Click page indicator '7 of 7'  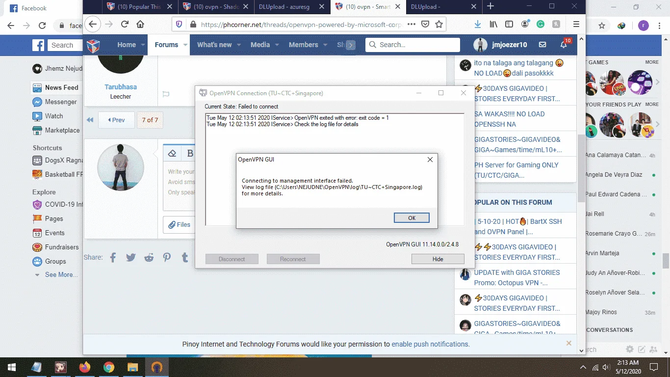tap(150, 120)
